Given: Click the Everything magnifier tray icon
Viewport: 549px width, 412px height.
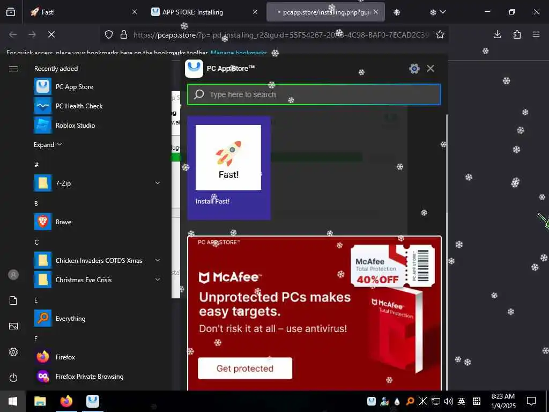Looking at the screenshot, I should [x=410, y=401].
